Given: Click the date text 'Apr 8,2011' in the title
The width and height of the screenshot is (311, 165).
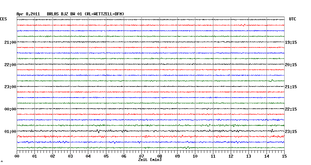Looking at the screenshot, I should [x=28, y=14].
